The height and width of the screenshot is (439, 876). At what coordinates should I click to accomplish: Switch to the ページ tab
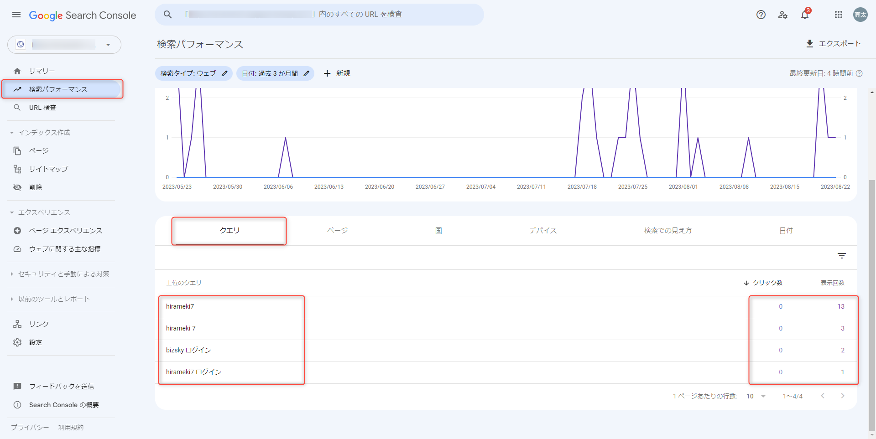tap(338, 231)
